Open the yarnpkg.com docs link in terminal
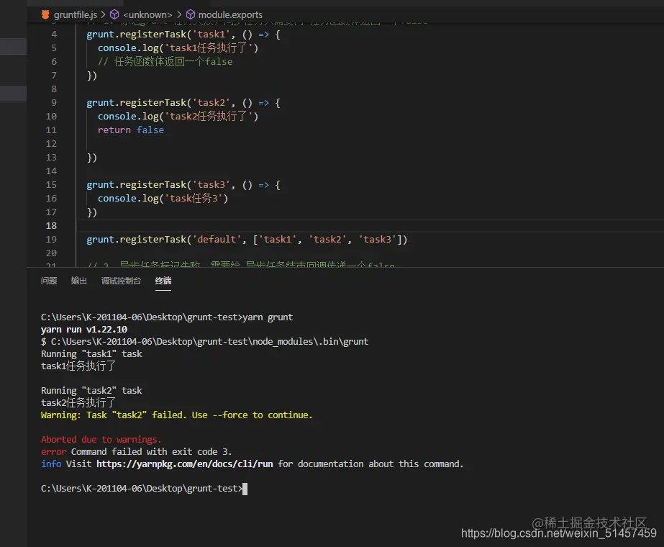 coord(185,464)
